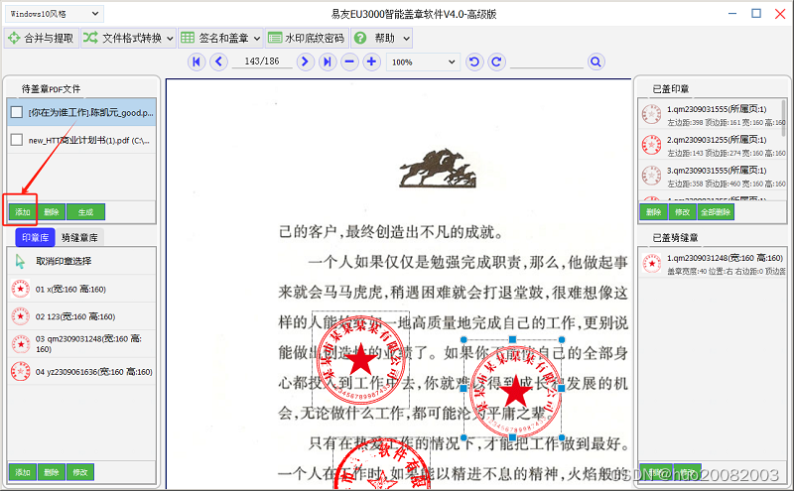Select file [你在为谁工作].陈凯元_good.p...

pyautogui.click(x=81, y=112)
